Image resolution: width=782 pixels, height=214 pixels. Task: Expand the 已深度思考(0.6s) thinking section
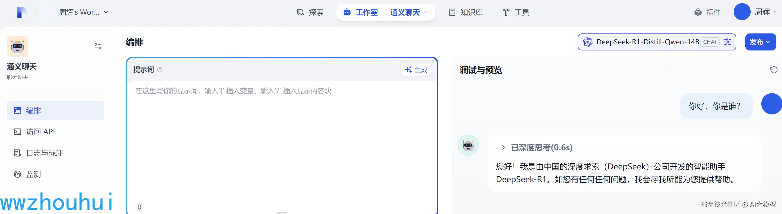pos(537,148)
